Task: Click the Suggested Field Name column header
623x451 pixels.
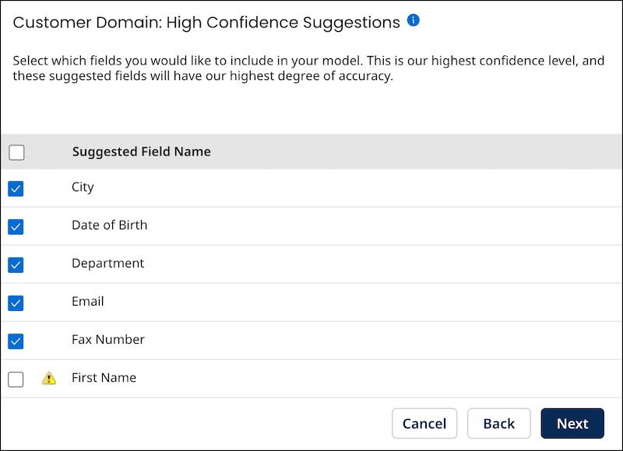Action: 141,152
